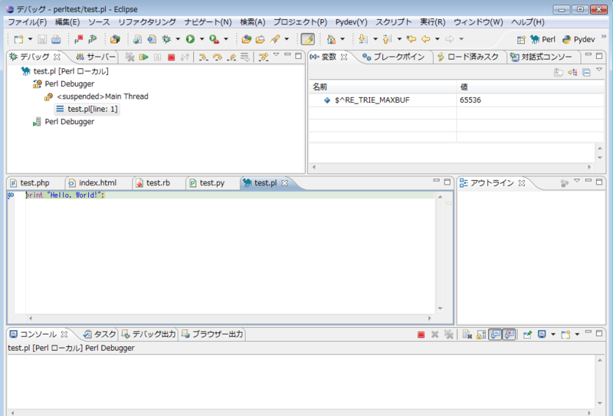Select <suspended>Main Thread node
The image size is (613, 416).
(x=97, y=97)
